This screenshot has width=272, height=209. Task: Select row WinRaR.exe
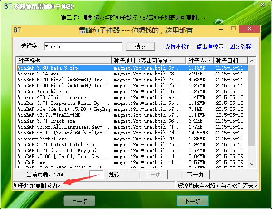[x=132, y=162]
